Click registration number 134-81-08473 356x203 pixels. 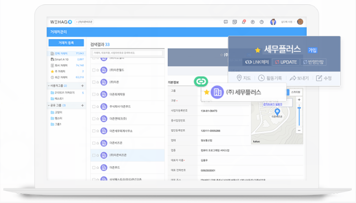(209, 111)
